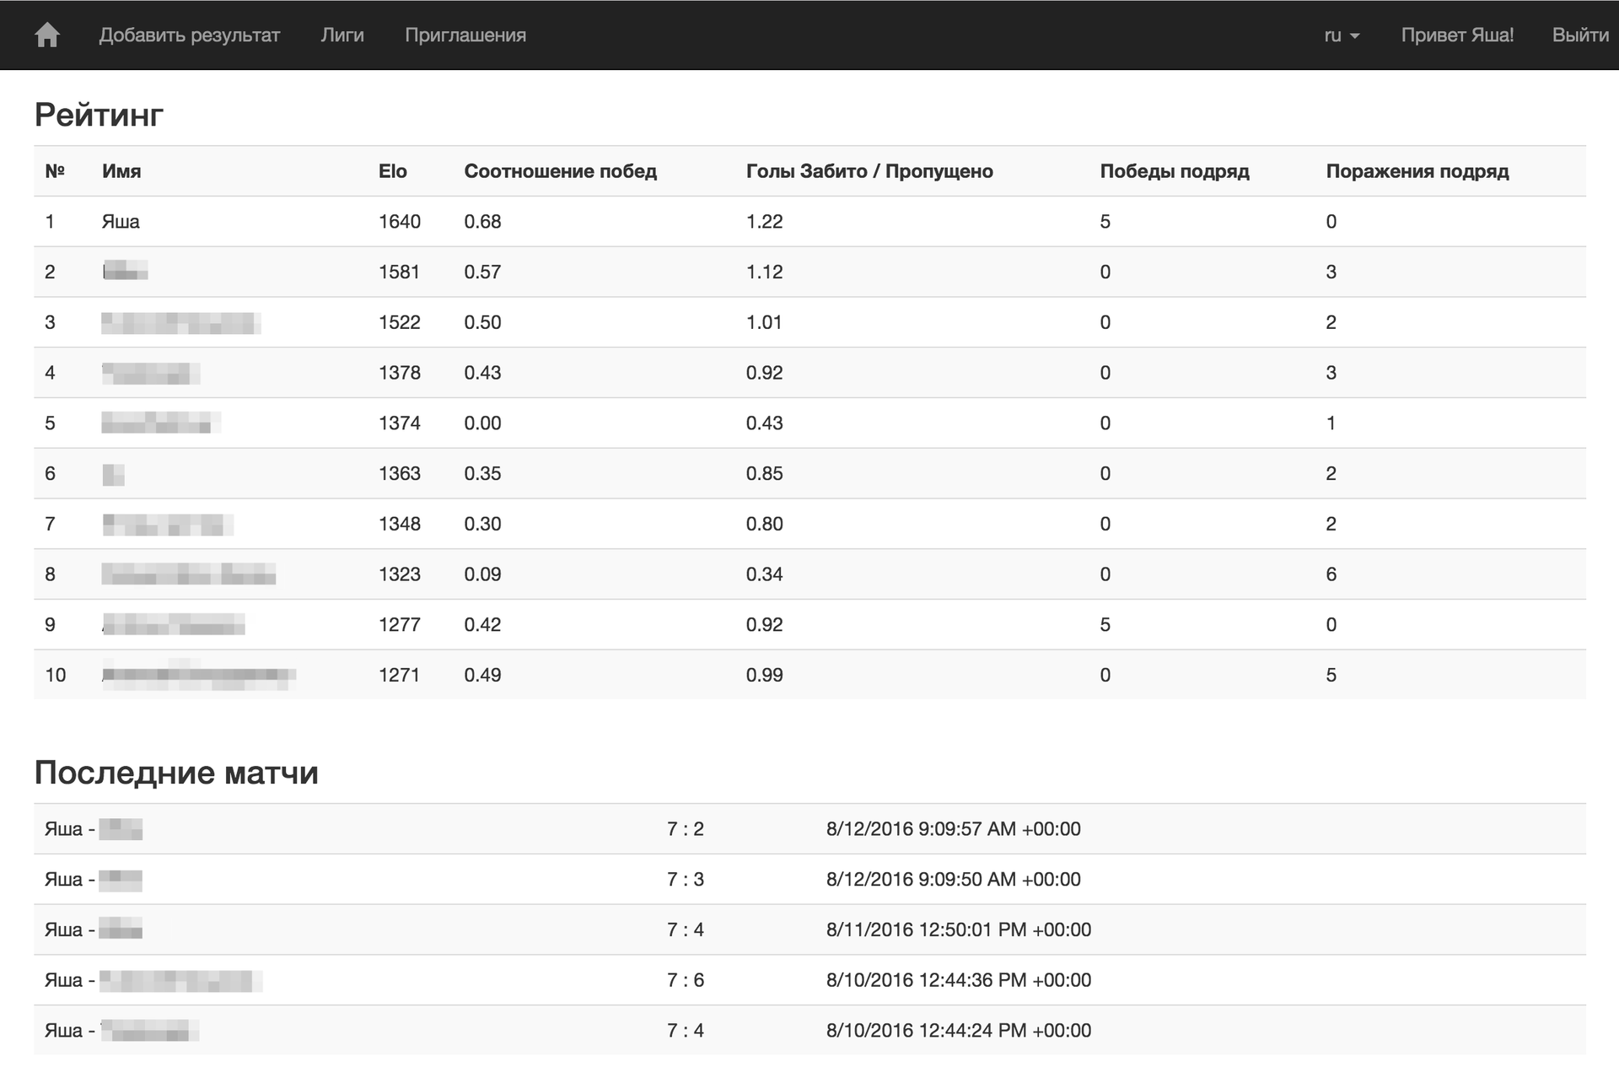
Task: Select the match score 7 : 2
Action: point(686,829)
